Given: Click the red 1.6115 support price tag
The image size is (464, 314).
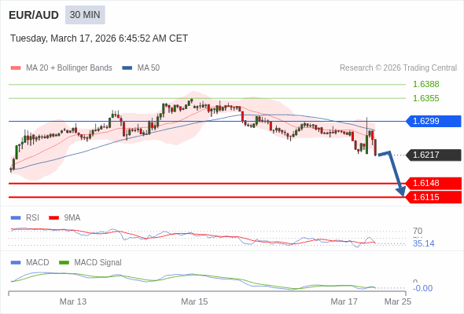Looking at the screenshot, I should coord(433,197).
